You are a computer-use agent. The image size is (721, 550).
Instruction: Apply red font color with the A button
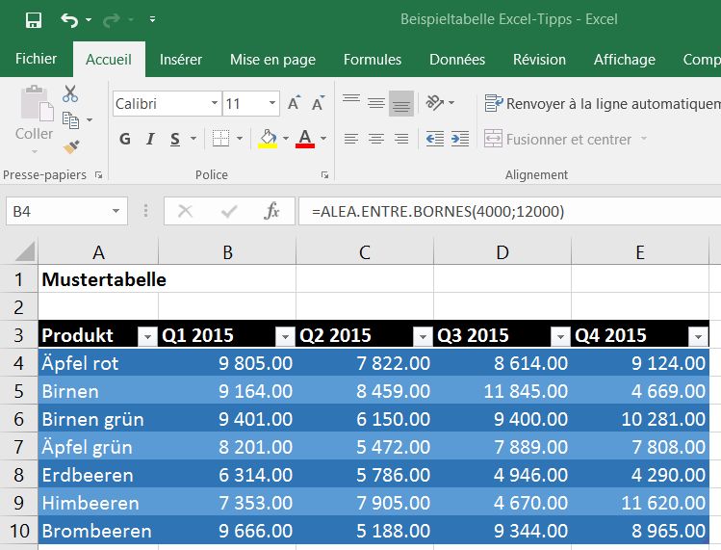305,139
